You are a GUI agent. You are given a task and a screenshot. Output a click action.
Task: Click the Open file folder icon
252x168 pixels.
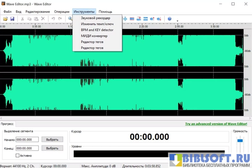pyautogui.click(x=5, y=19)
